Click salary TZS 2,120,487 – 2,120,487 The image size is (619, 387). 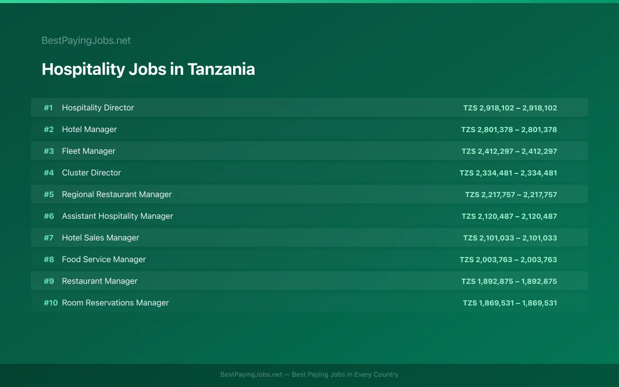point(509,216)
